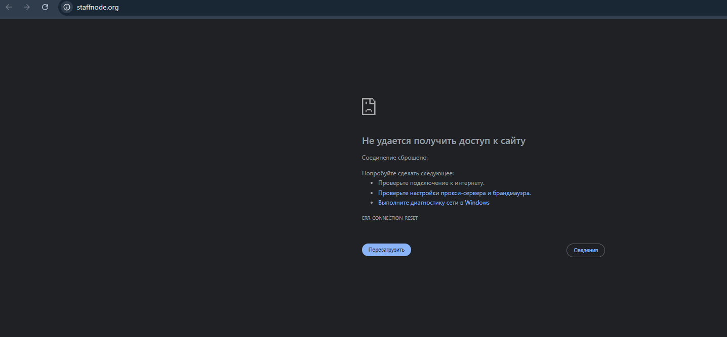Image resolution: width=727 pixels, height=337 pixels.
Task: Click the 'Не удается получить доступ к сайту' heading
Action: [444, 140]
